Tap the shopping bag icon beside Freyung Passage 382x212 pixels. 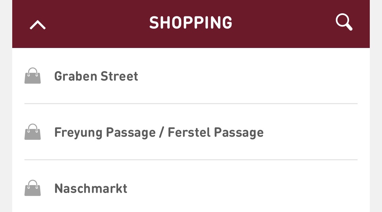(33, 132)
